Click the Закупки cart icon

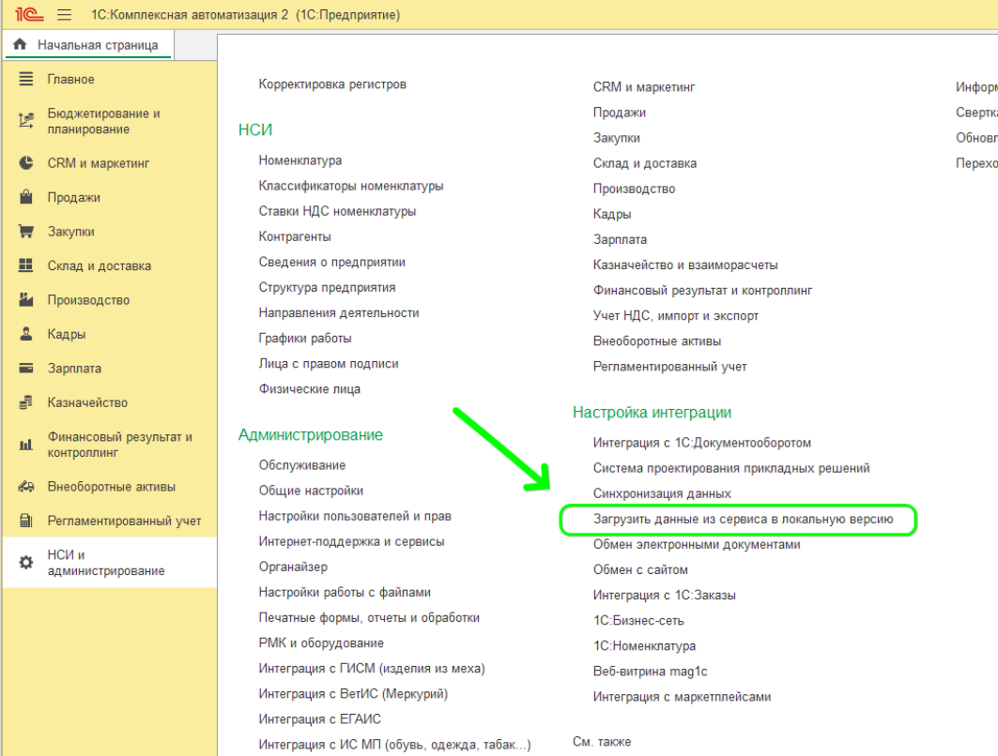26,232
